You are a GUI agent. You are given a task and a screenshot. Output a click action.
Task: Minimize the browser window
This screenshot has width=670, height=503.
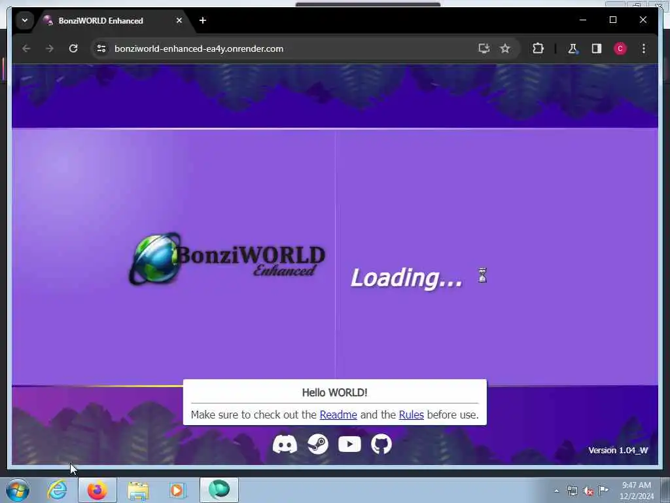(x=583, y=20)
